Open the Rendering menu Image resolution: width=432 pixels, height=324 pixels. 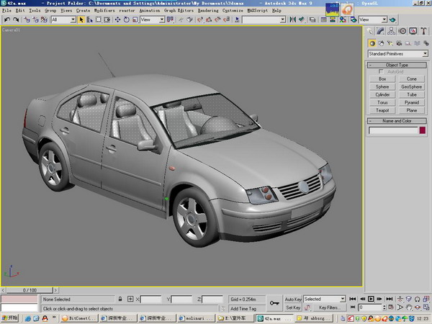[x=208, y=11]
